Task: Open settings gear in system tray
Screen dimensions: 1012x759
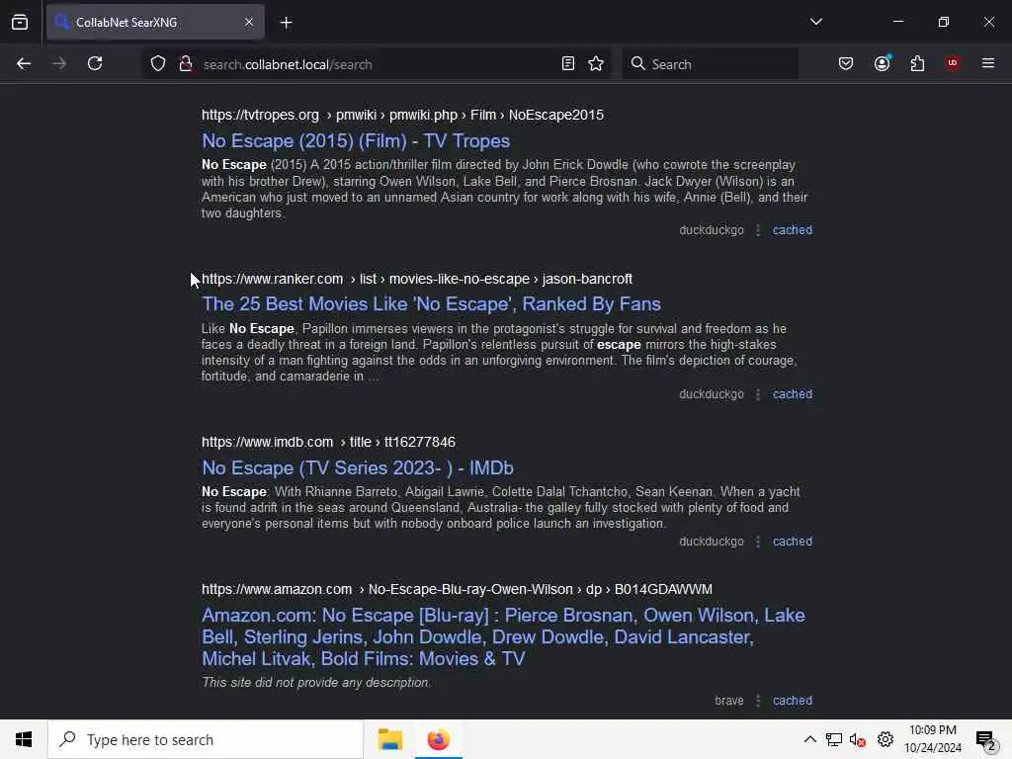Action: (885, 739)
